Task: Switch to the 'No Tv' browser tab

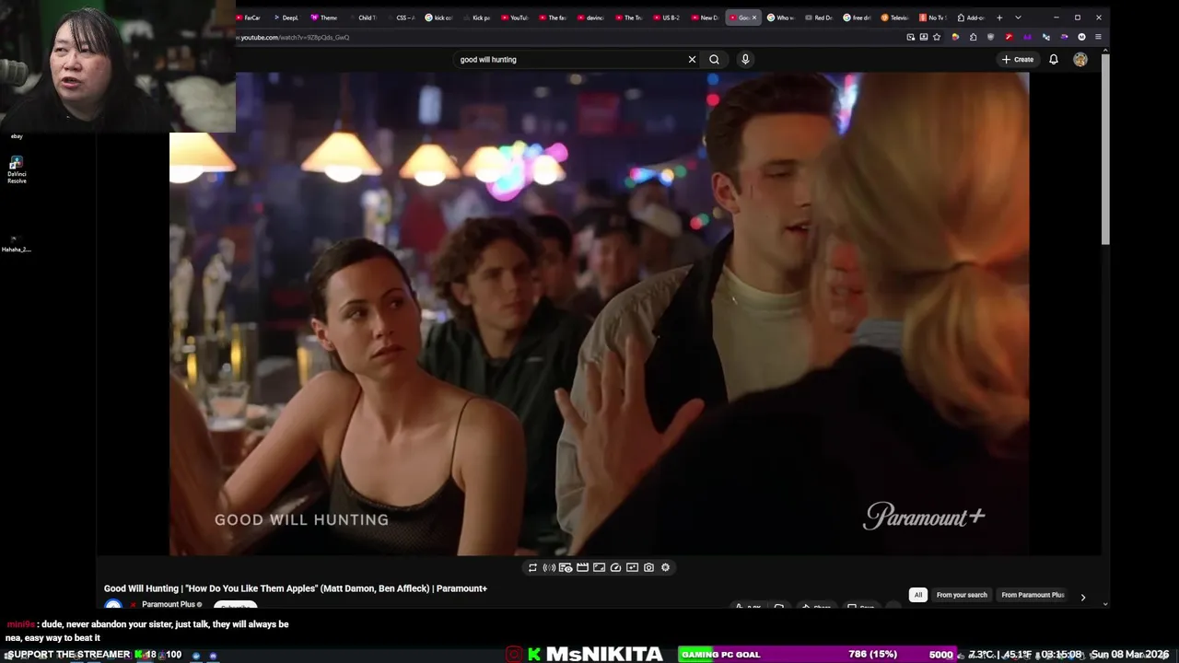Action: click(x=933, y=17)
